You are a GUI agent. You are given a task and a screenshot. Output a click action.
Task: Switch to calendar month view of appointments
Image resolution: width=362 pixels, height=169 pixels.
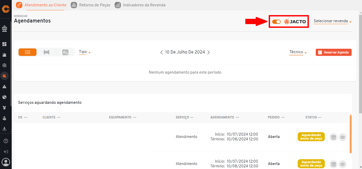[65, 52]
